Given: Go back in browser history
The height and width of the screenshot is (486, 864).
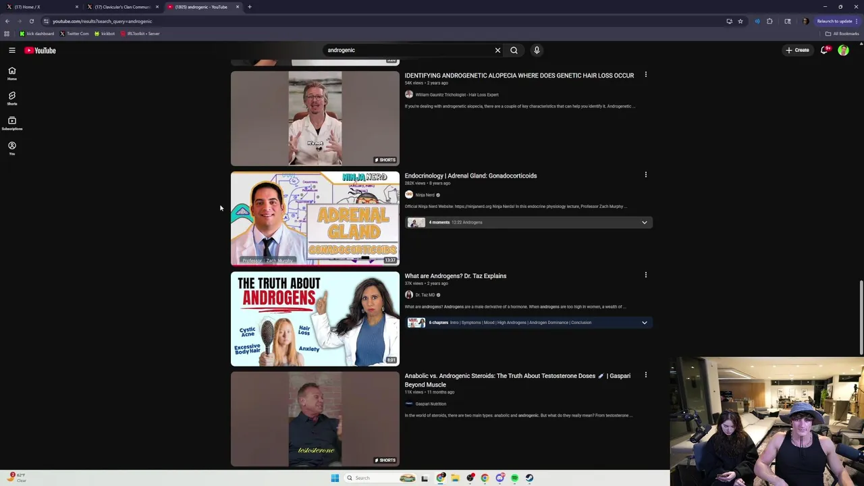Looking at the screenshot, I should pyautogui.click(x=7, y=21).
